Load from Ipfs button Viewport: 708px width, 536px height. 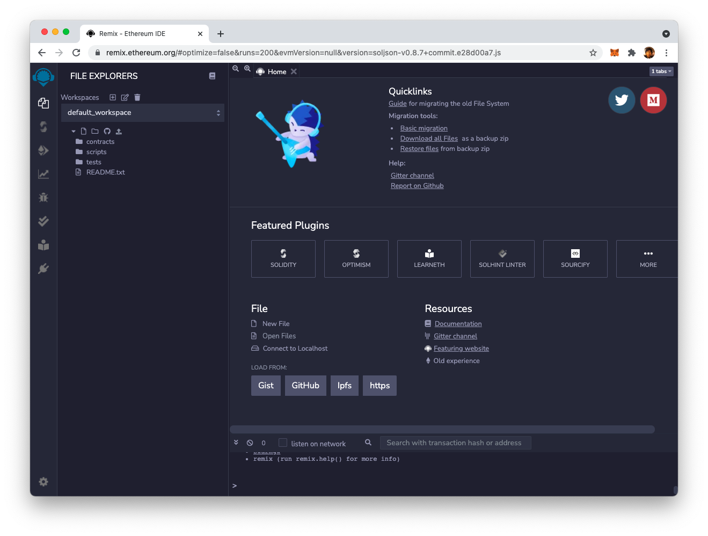[x=345, y=386]
